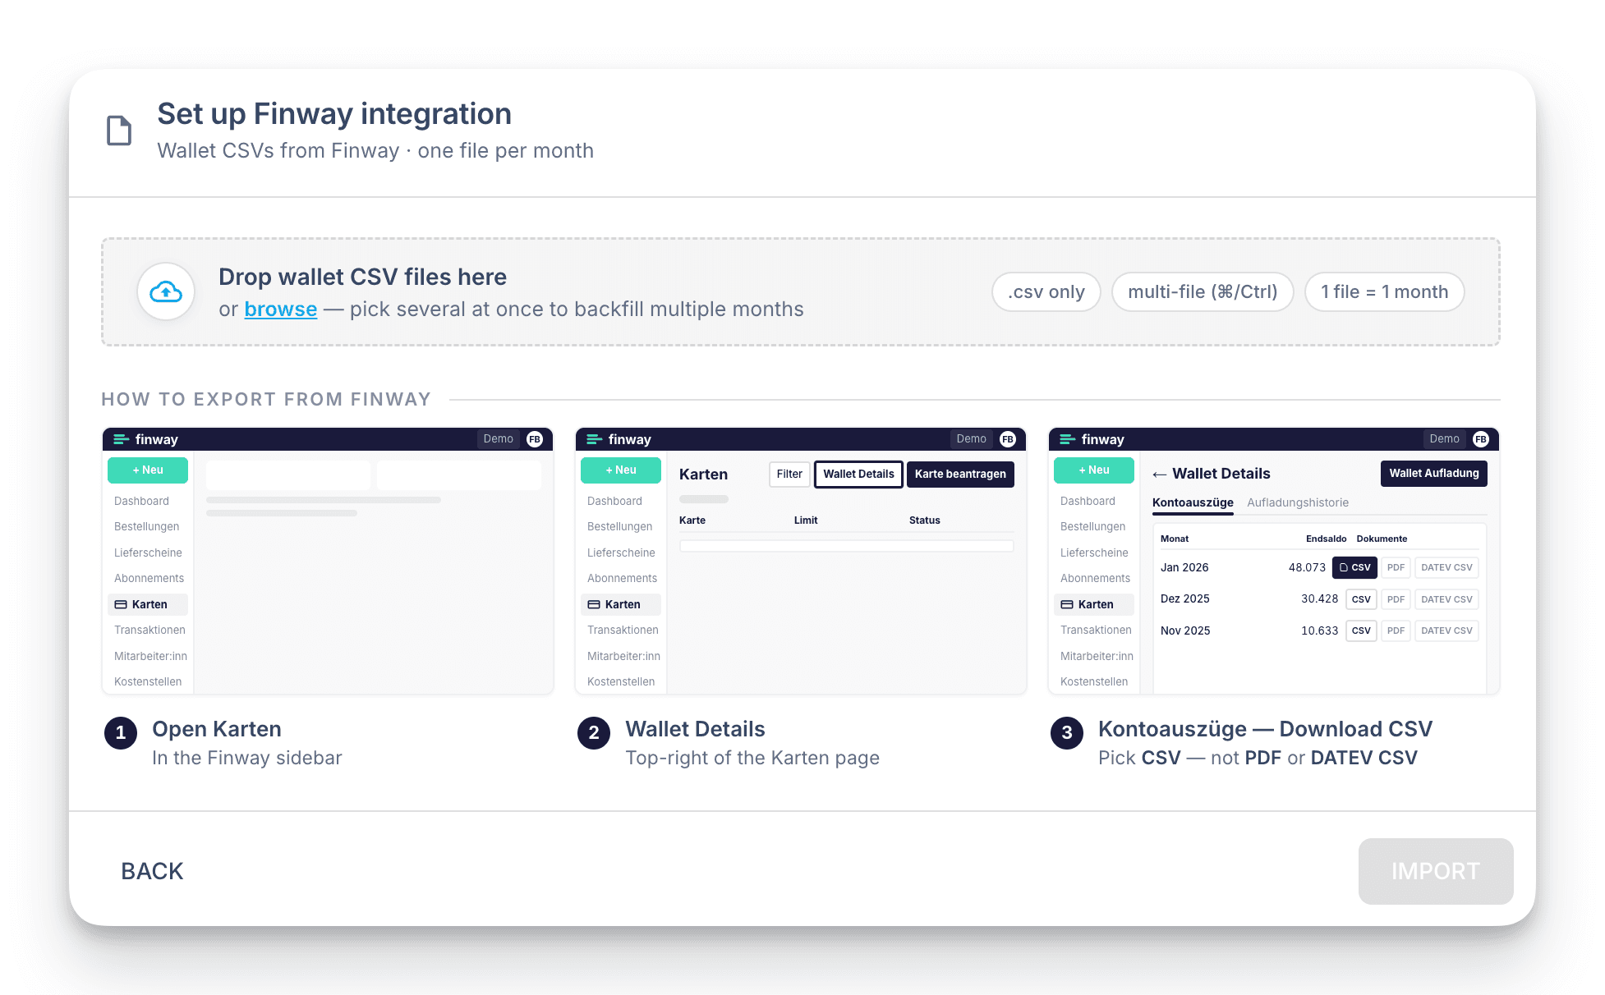Image resolution: width=1605 pixels, height=995 pixels.
Task: Click the Karten card icon in step 2 sidebar
Action: (x=594, y=604)
